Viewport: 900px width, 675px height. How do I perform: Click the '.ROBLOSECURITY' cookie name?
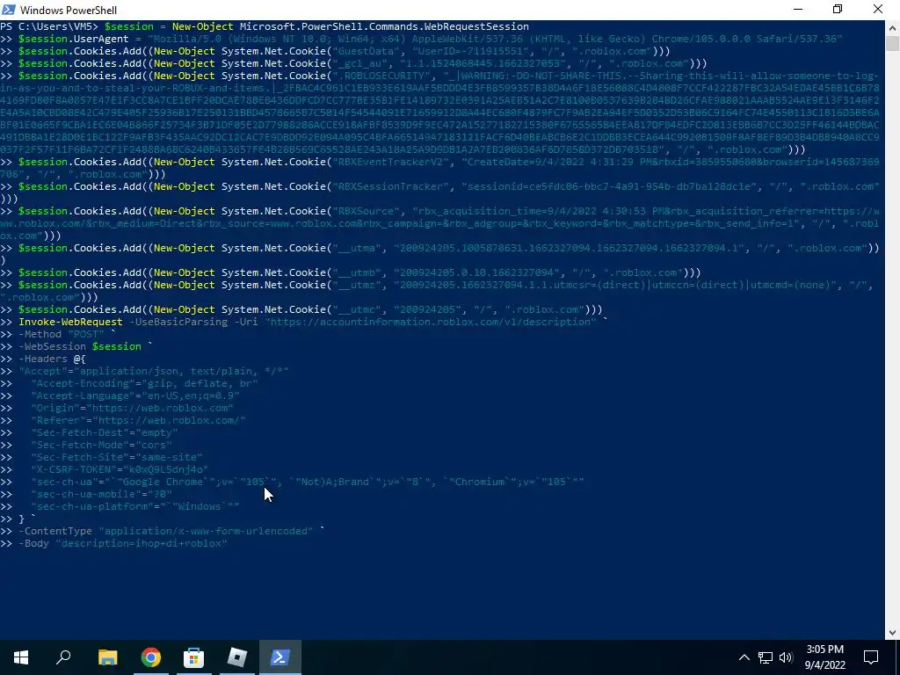coord(381,76)
